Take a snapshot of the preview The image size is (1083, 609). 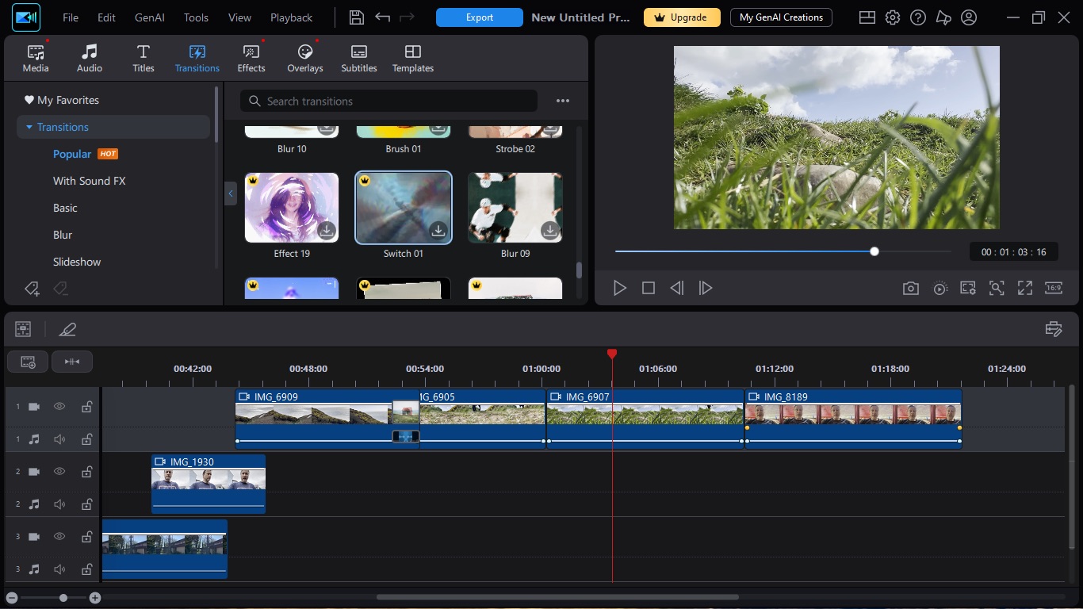pos(911,289)
